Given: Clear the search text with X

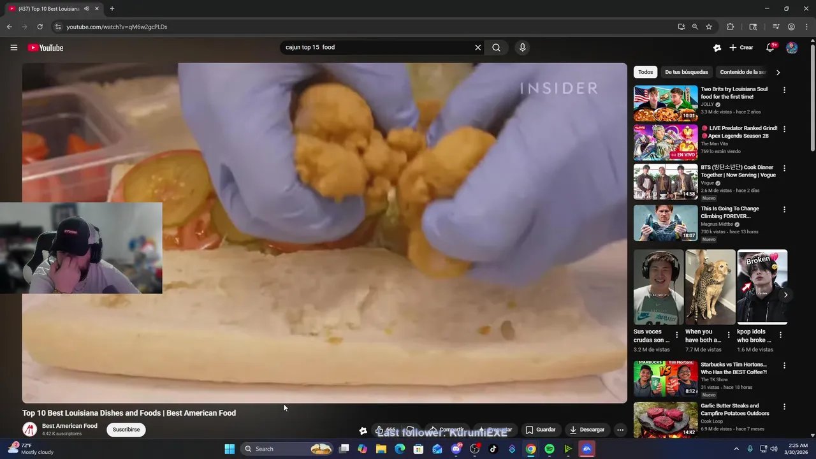Looking at the screenshot, I should [x=477, y=47].
